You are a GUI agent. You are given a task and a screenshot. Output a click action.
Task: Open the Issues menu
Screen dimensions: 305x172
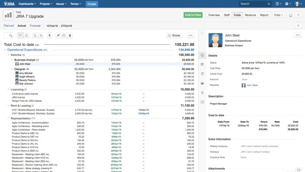(x=61, y=4)
